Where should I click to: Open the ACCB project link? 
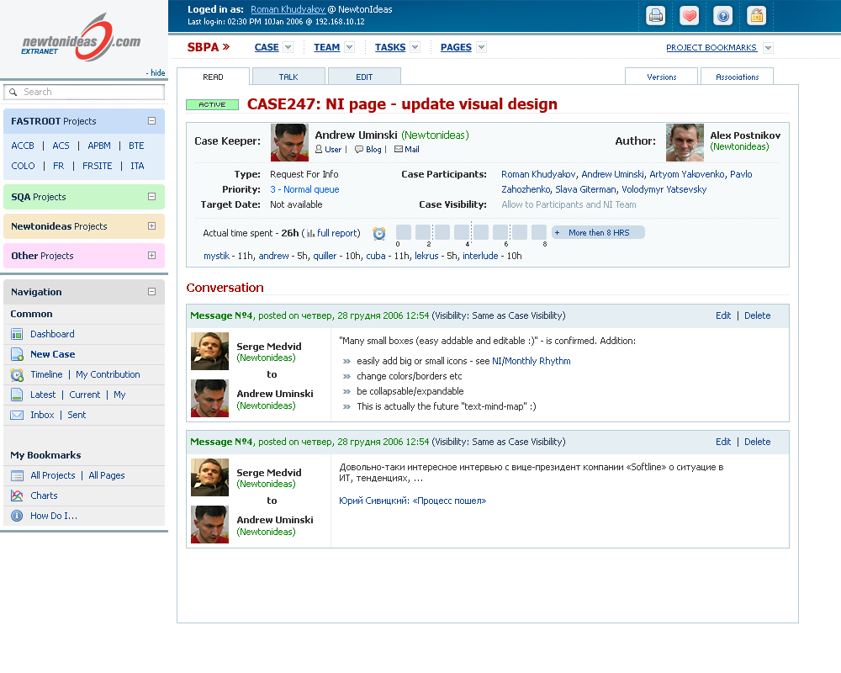(x=23, y=146)
